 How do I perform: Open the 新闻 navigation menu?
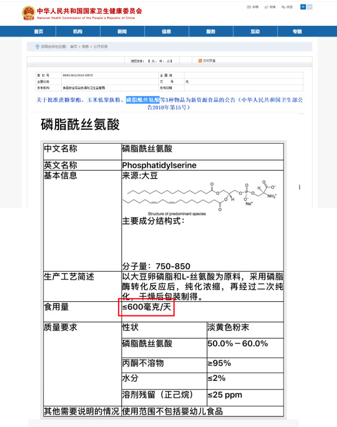[x=122, y=31]
